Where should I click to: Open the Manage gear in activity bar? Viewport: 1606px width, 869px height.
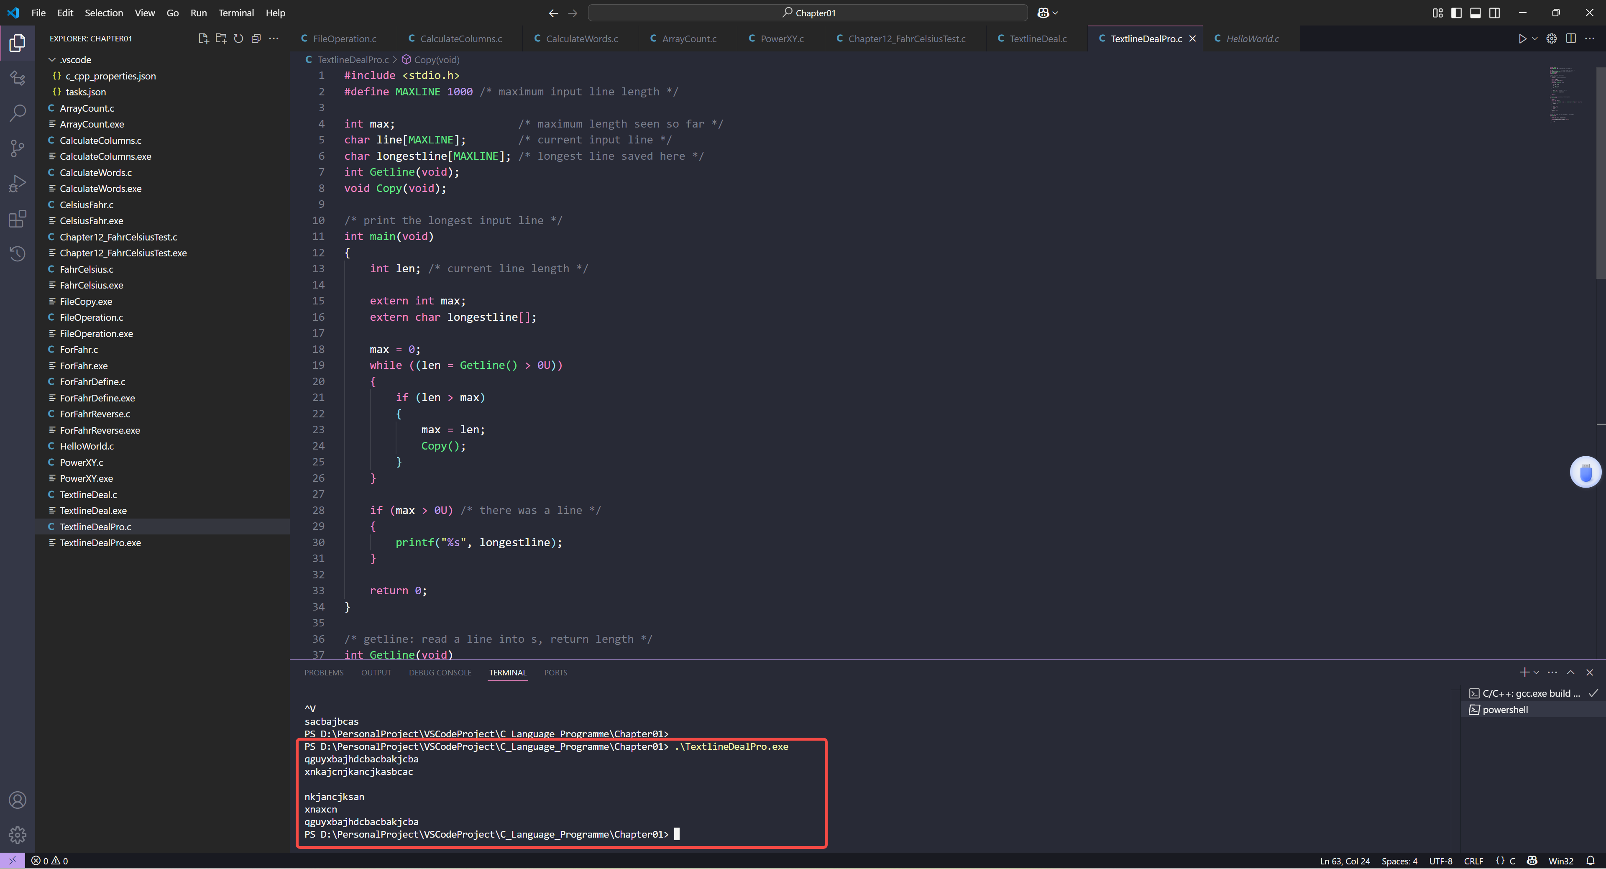point(18,835)
